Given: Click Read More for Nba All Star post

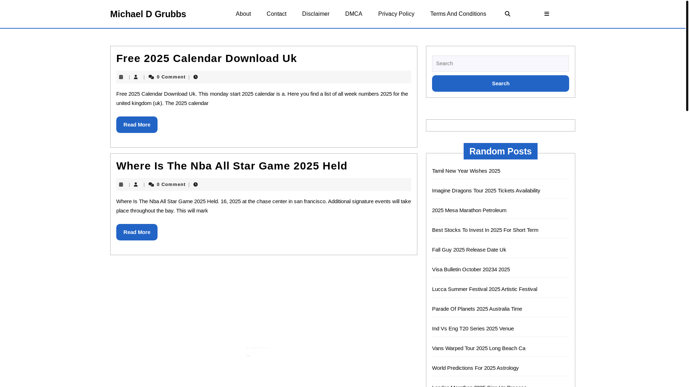Looking at the screenshot, I should tap(137, 232).
